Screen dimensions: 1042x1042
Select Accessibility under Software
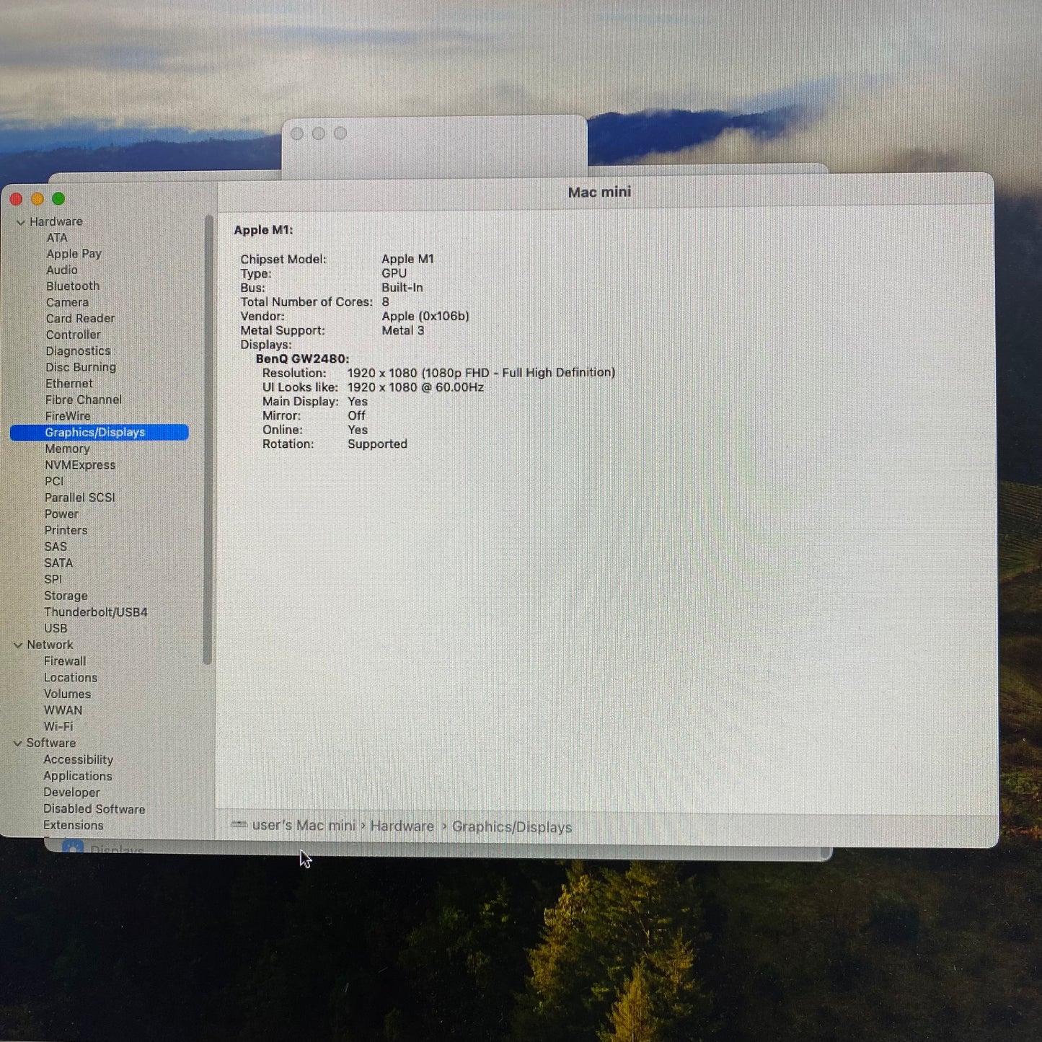(x=78, y=761)
